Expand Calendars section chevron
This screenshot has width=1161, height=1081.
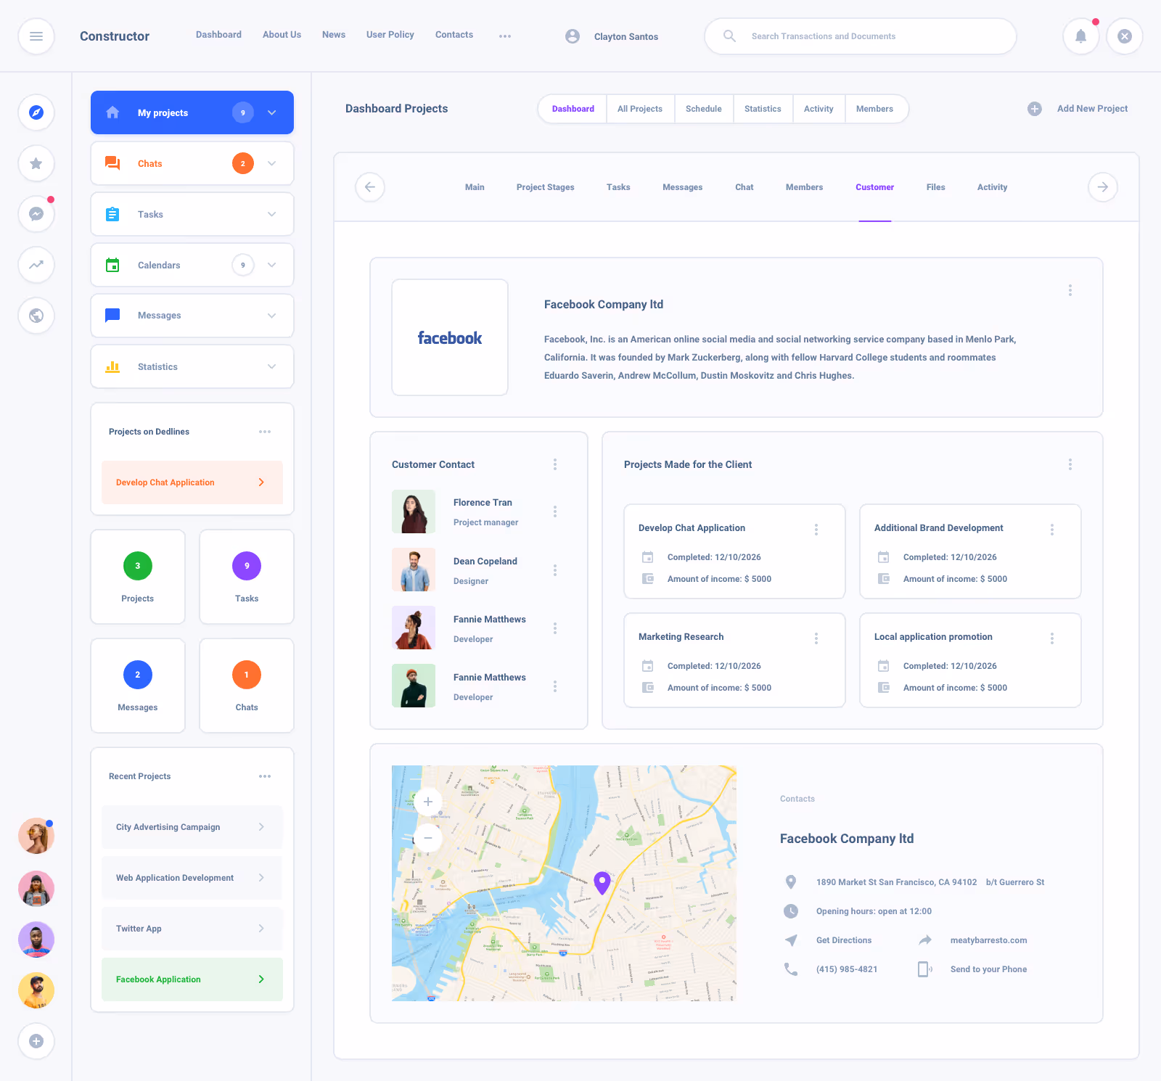coord(272,265)
